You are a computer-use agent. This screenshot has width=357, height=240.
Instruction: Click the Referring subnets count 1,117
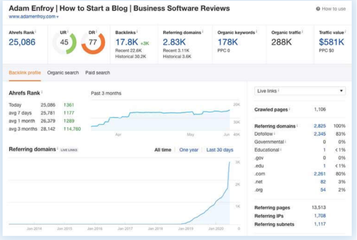(x=320, y=224)
